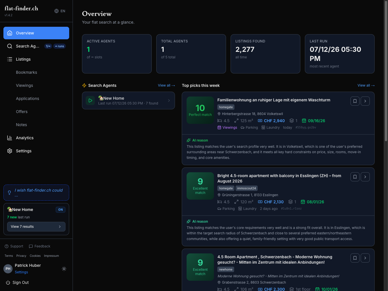
Task: Click the Total Agents stat card
Action: [x=191, y=54]
